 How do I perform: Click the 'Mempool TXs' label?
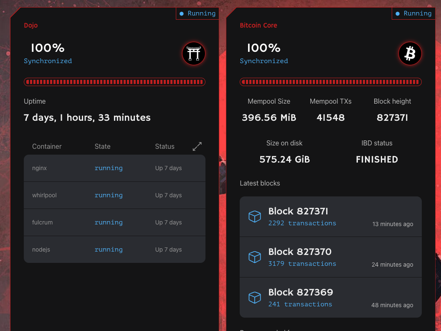point(330,101)
